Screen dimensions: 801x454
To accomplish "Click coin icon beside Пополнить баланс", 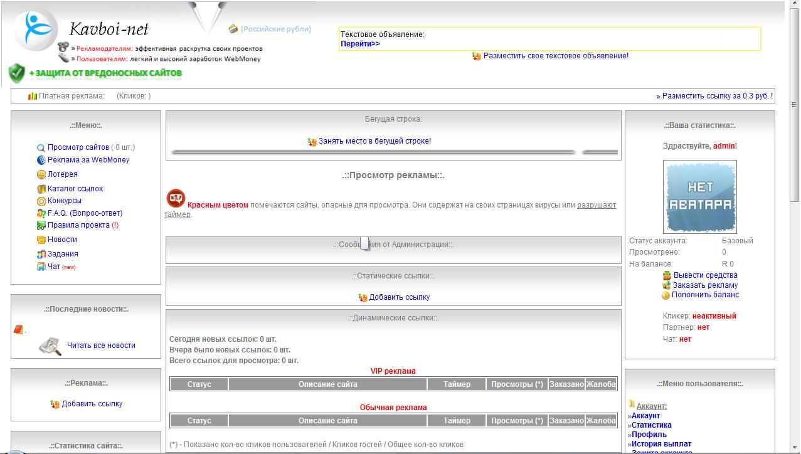I will coord(666,295).
